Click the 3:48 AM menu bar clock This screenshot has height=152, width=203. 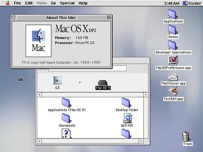[172, 3]
